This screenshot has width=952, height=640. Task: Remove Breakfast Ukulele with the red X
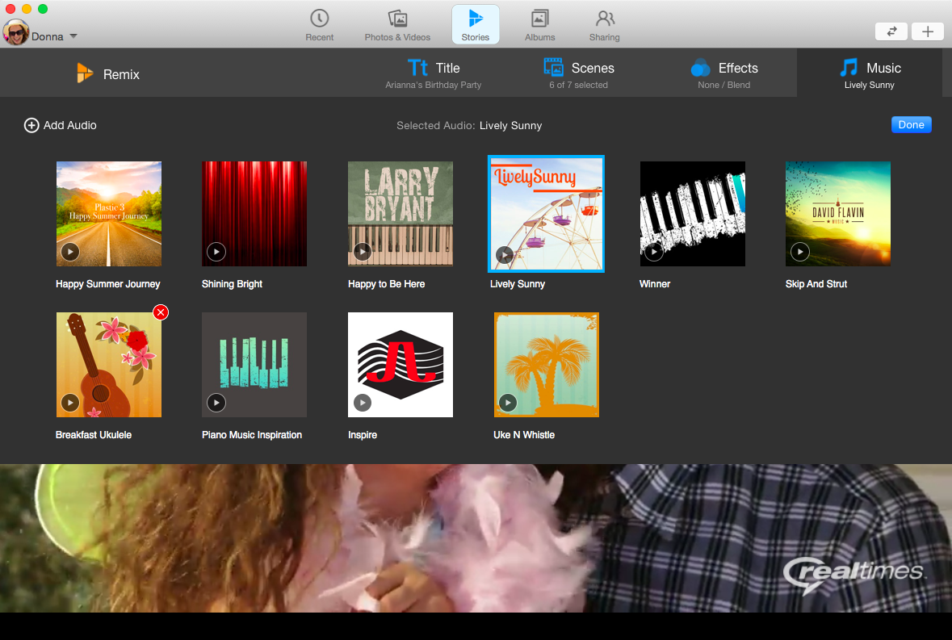pyautogui.click(x=161, y=312)
